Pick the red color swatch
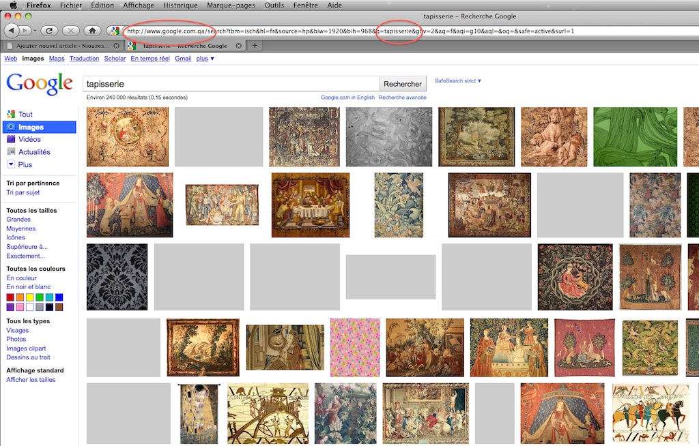 click(10, 297)
